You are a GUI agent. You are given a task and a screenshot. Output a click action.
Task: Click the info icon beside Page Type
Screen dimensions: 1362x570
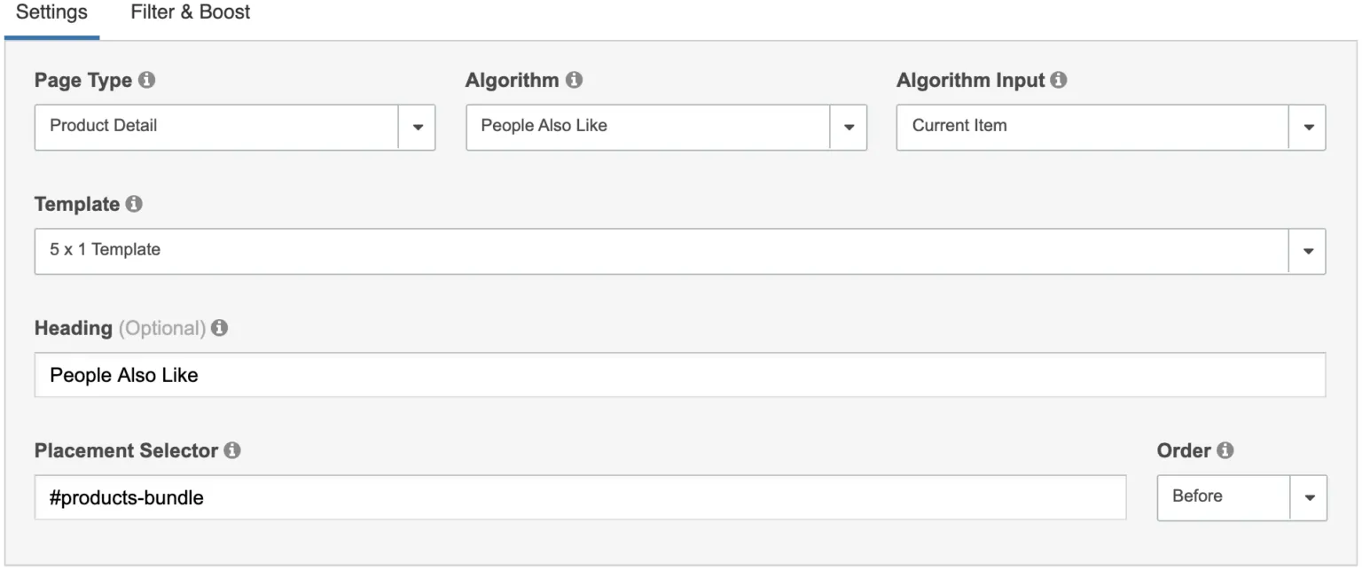(x=147, y=80)
